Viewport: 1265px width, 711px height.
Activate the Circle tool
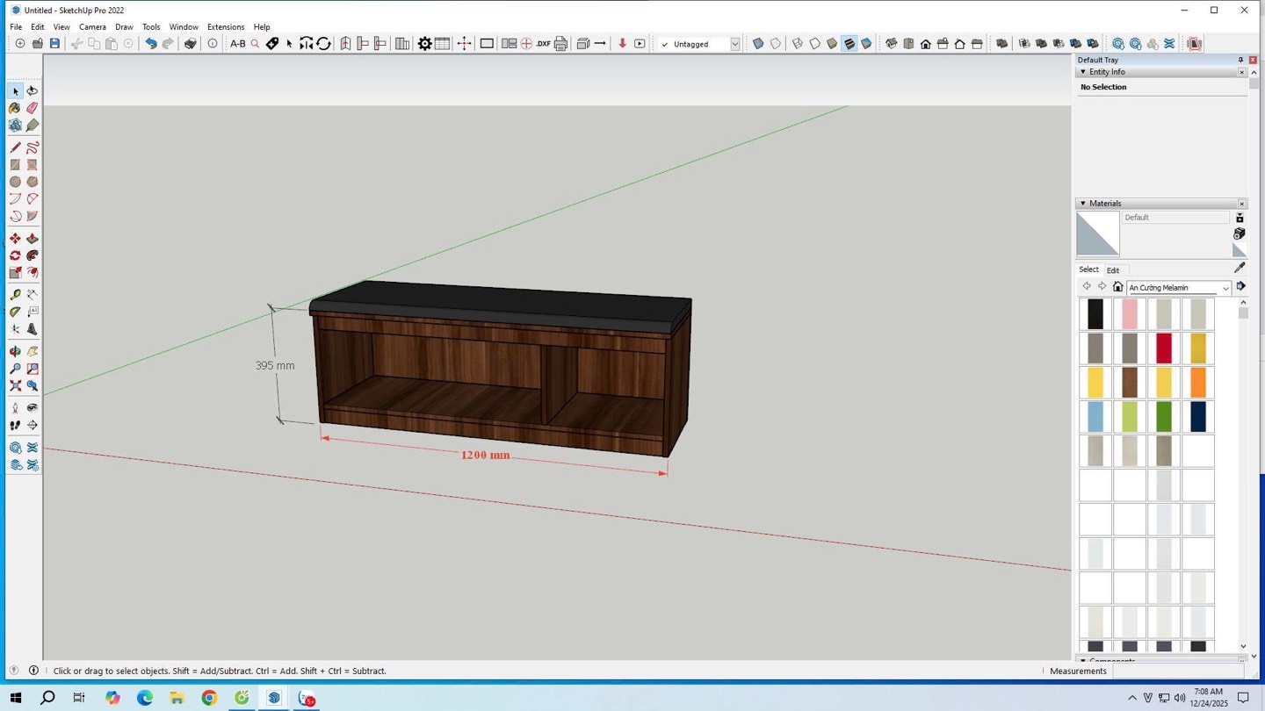(15, 182)
